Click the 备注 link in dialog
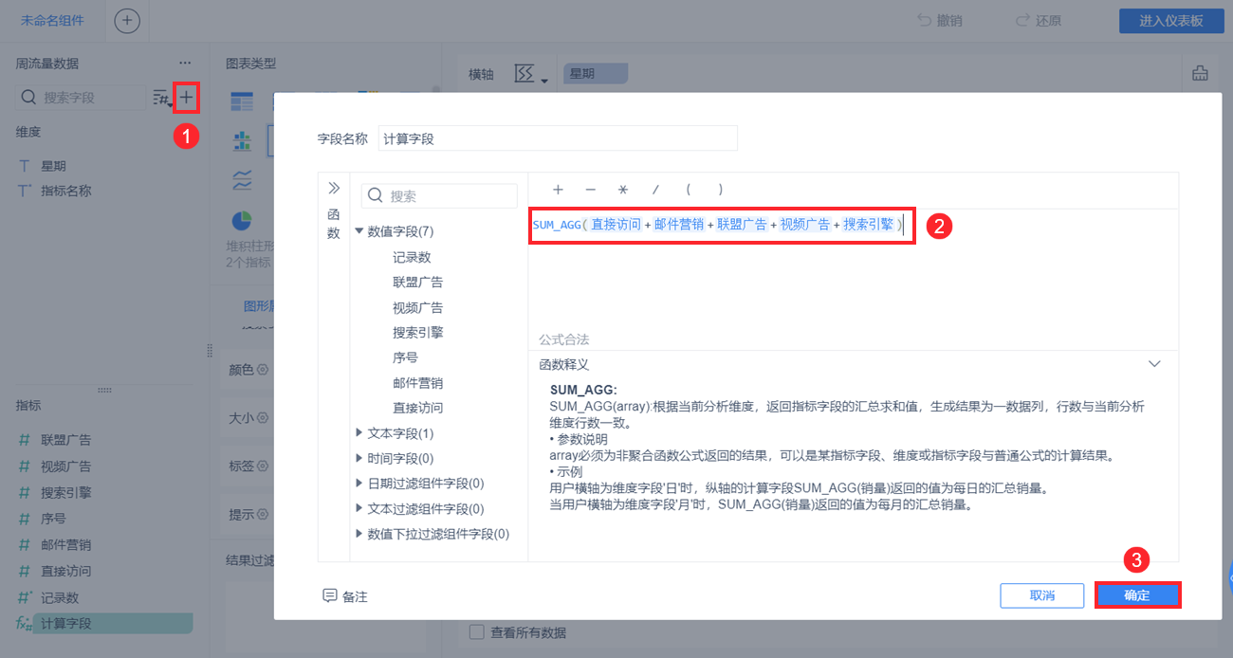This screenshot has height=658, width=1233. (355, 596)
